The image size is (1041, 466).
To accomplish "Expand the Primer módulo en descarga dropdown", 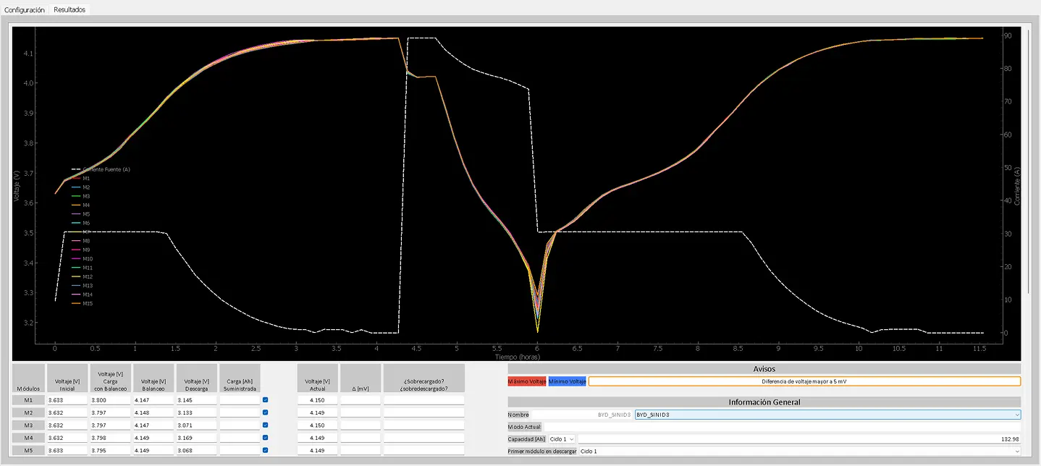I will coord(799,451).
